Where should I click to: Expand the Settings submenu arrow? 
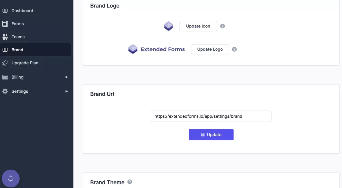coord(66,91)
